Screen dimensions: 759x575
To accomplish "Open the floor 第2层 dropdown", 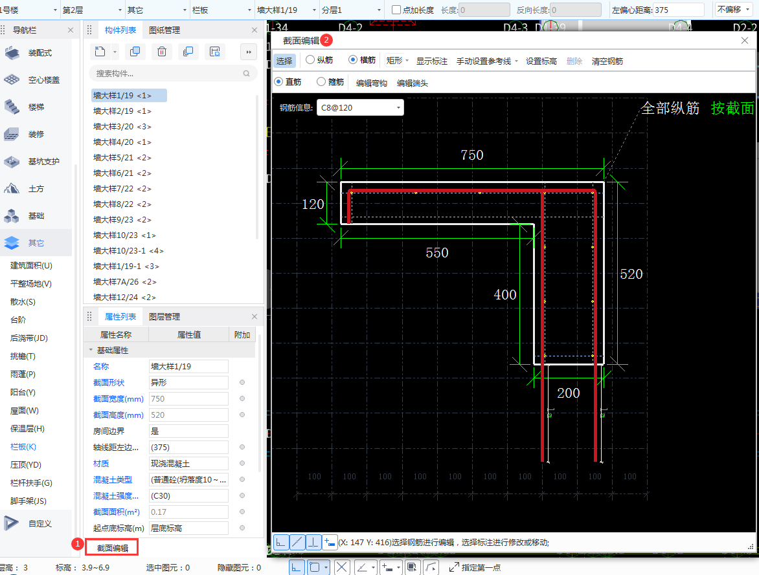I will 92,10.
